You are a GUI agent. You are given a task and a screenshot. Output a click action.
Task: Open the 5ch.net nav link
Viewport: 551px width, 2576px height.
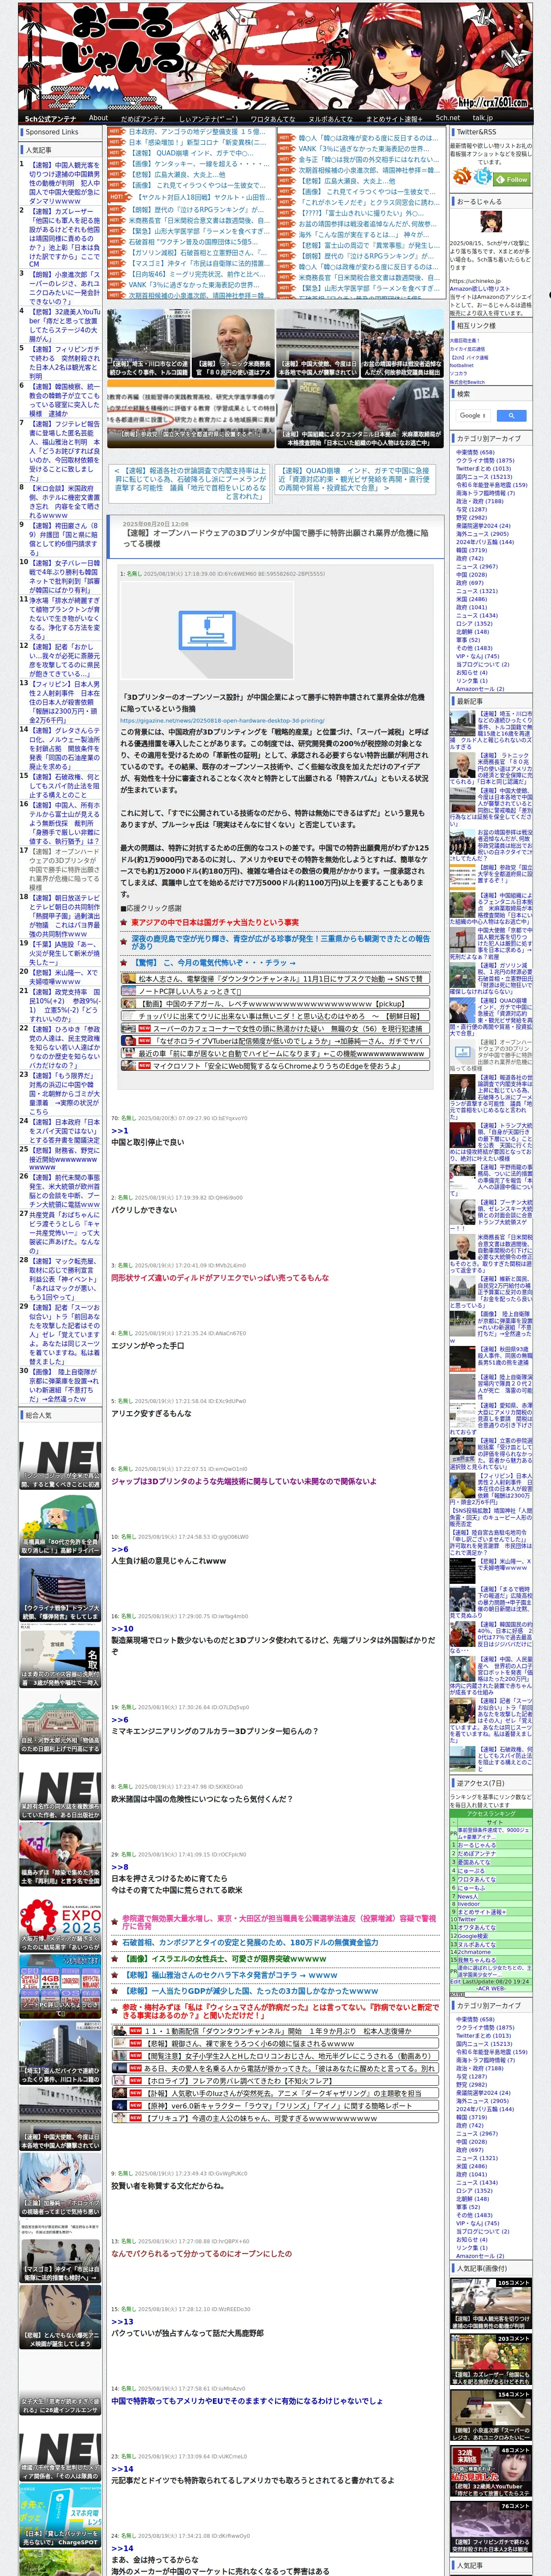click(448, 117)
